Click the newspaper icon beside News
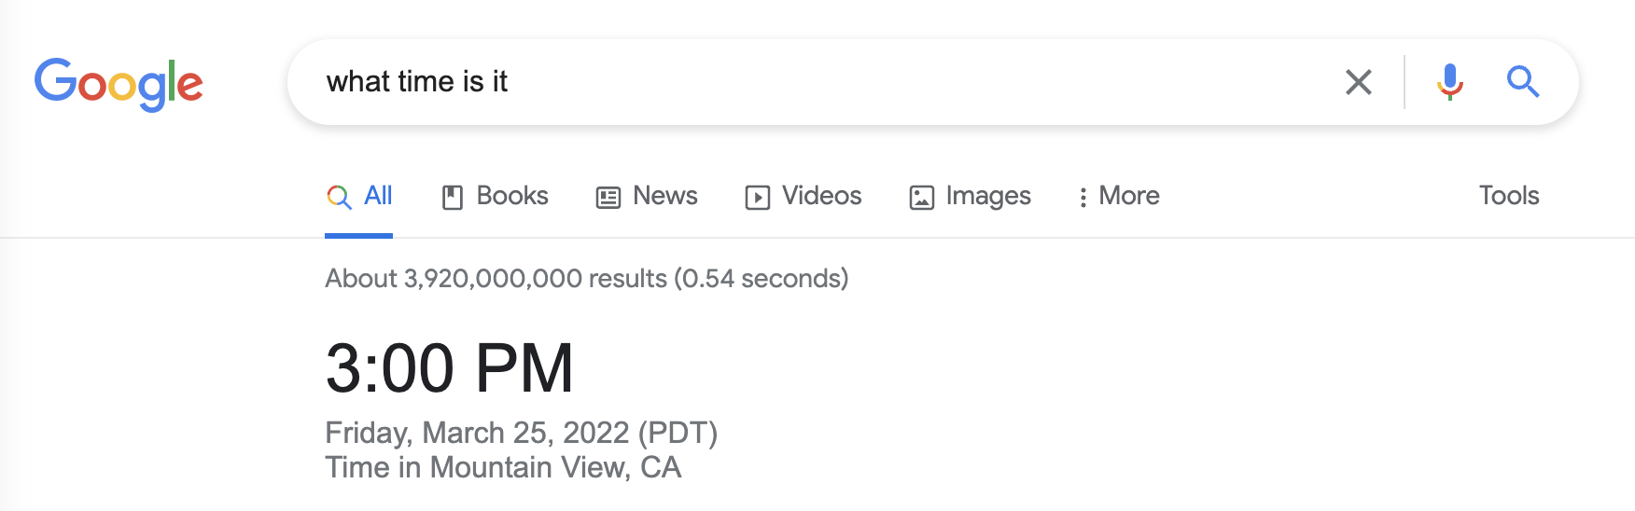1635x511 pixels. point(608,197)
